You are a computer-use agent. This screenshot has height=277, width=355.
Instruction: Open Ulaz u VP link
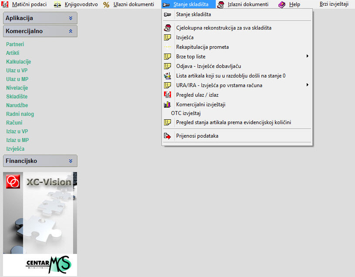tap(17, 70)
